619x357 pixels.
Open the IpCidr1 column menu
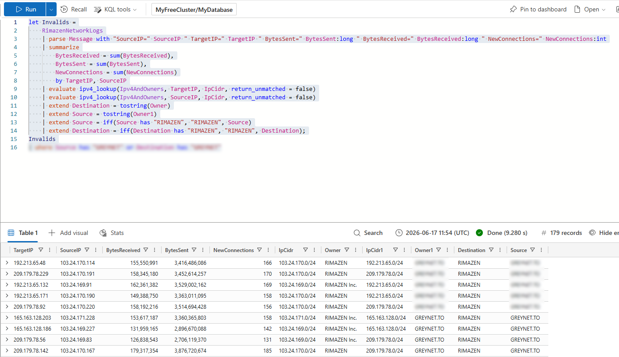404,250
